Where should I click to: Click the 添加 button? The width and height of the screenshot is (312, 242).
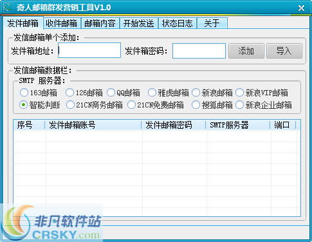(x=246, y=51)
